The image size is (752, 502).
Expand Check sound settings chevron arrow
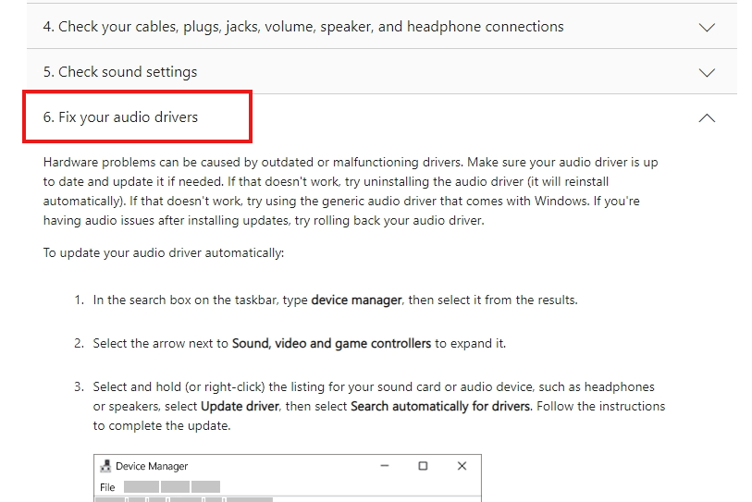click(707, 73)
